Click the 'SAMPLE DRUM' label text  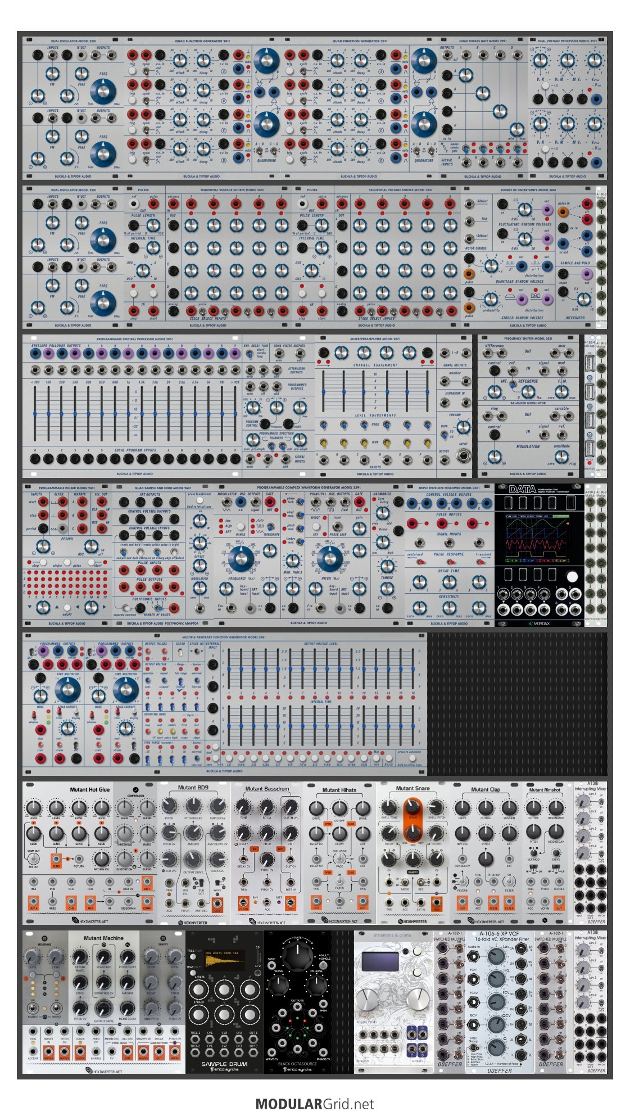tap(224, 1064)
